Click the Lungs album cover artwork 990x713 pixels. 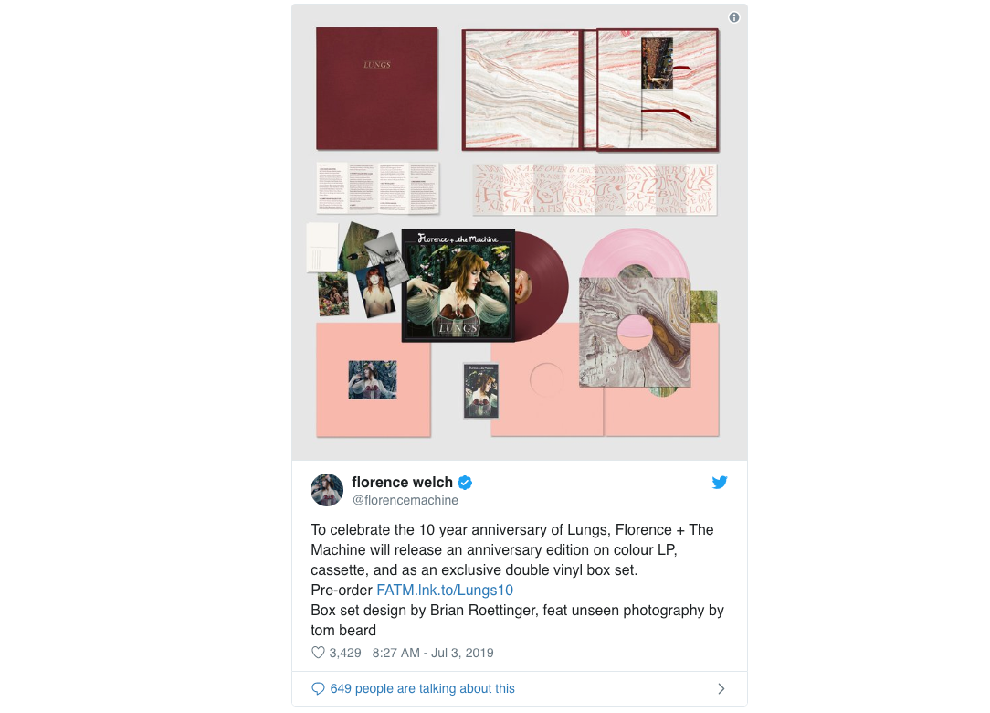458,285
